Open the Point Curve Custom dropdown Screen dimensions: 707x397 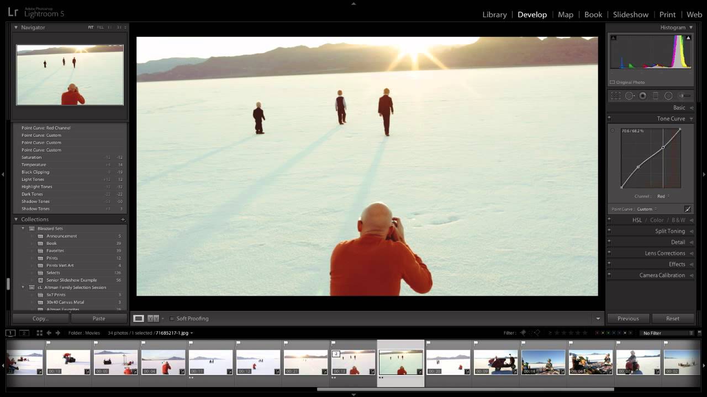pyautogui.click(x=647, y=209)
